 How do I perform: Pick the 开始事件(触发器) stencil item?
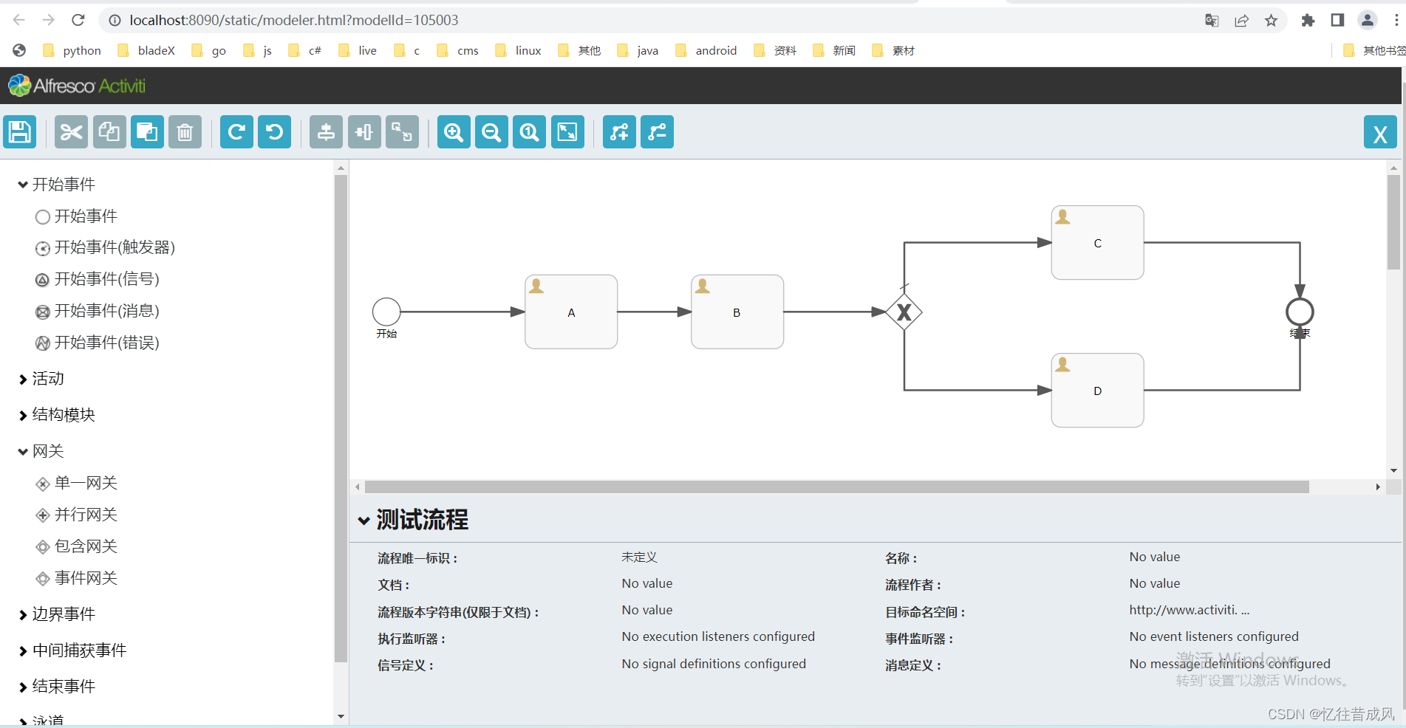click(106, 247)
